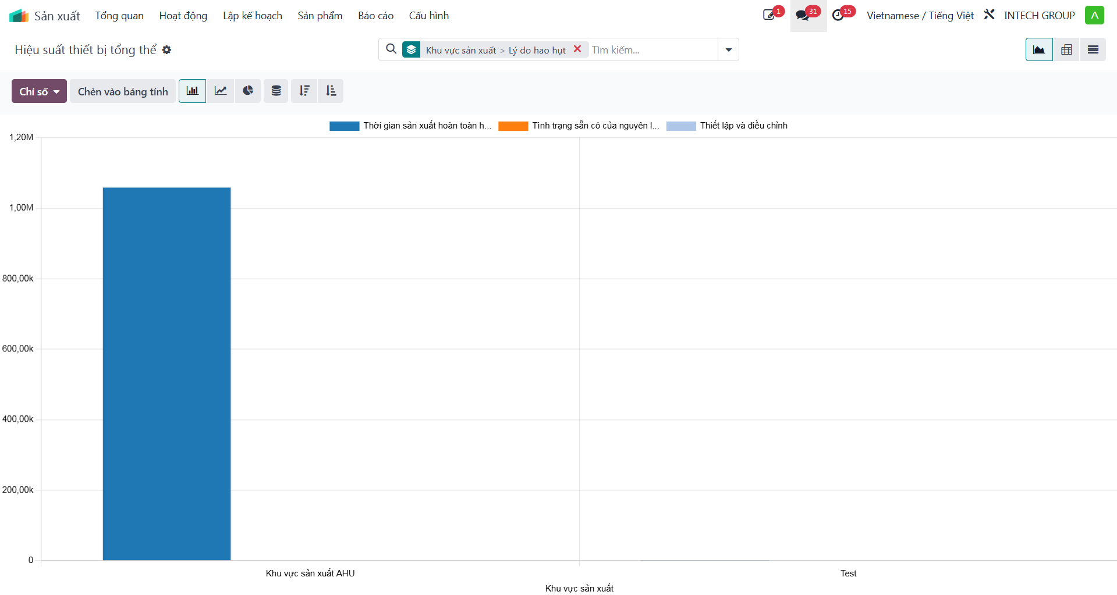Expand the search options dropdown arrow
Viewport: 1117px width, 595px height.
[728, 49]
